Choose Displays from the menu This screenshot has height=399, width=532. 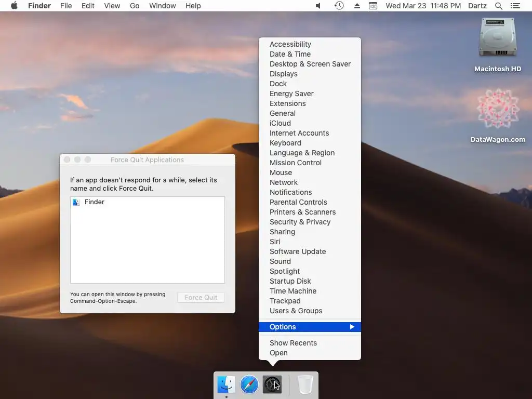tap(310, 74)
